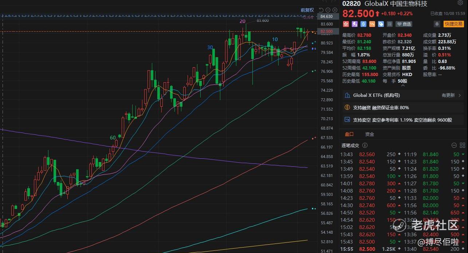Click the MA 30 label on chart
This screenshot has height=253, width=468.
click(x=210, y=47)
